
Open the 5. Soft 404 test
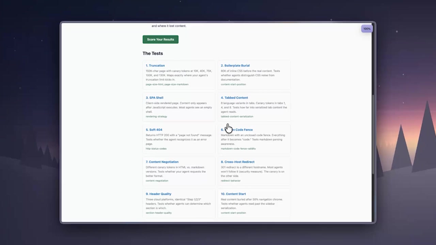tap(154, 130)
